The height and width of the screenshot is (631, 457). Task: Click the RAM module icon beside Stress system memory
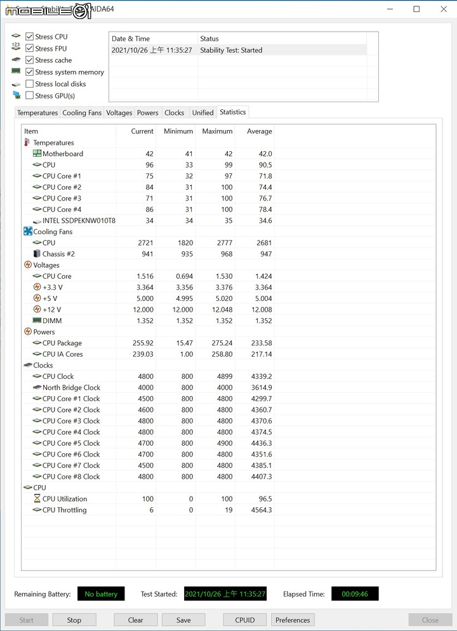(x=16, y=71)
